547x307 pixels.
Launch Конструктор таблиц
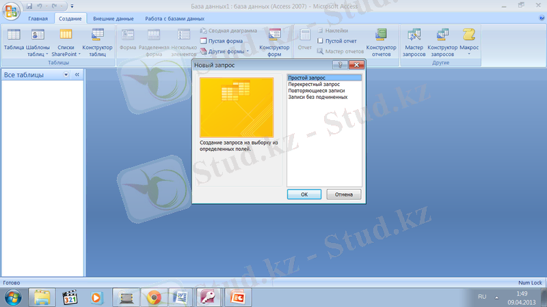[x=97, y=42]
